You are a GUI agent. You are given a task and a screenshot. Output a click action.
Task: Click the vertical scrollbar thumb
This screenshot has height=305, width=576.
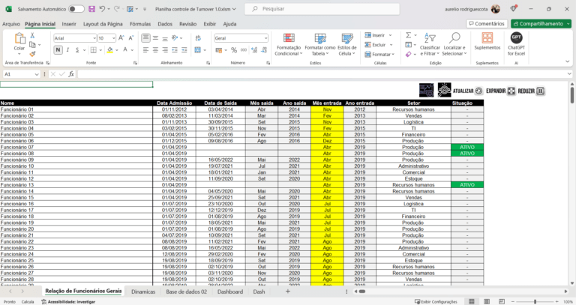[x=572, y=94]
